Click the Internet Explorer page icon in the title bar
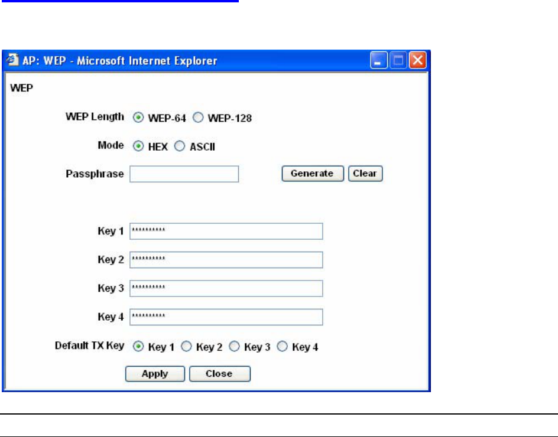Viewport: 558px width, 437px height. (x=12, y=60)
